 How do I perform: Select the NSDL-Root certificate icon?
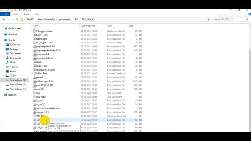(x=34, y=74)
